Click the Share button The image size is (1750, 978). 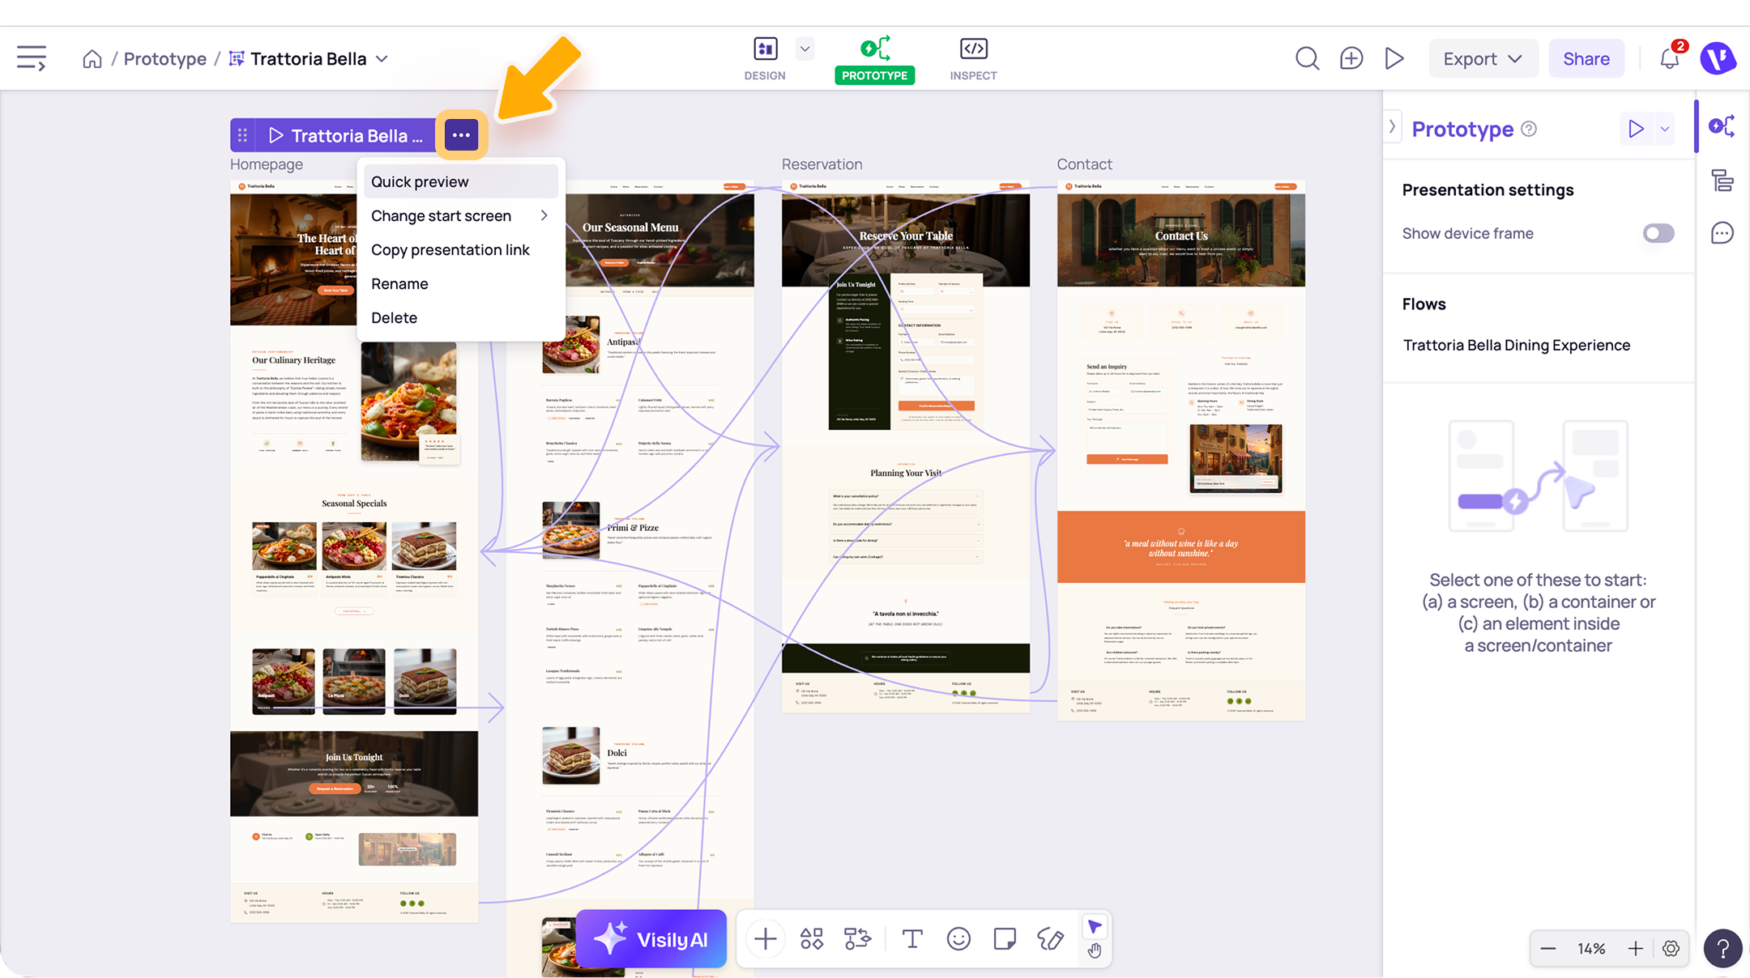1586,58
